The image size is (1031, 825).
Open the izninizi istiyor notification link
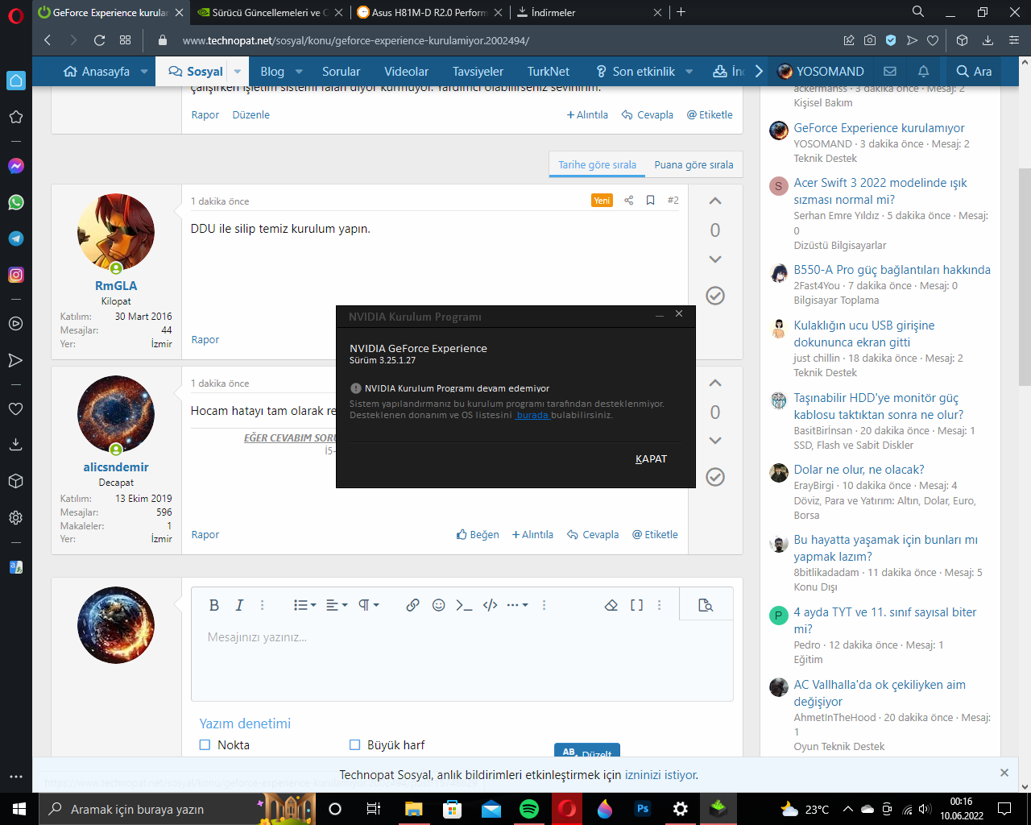point(661,775)
